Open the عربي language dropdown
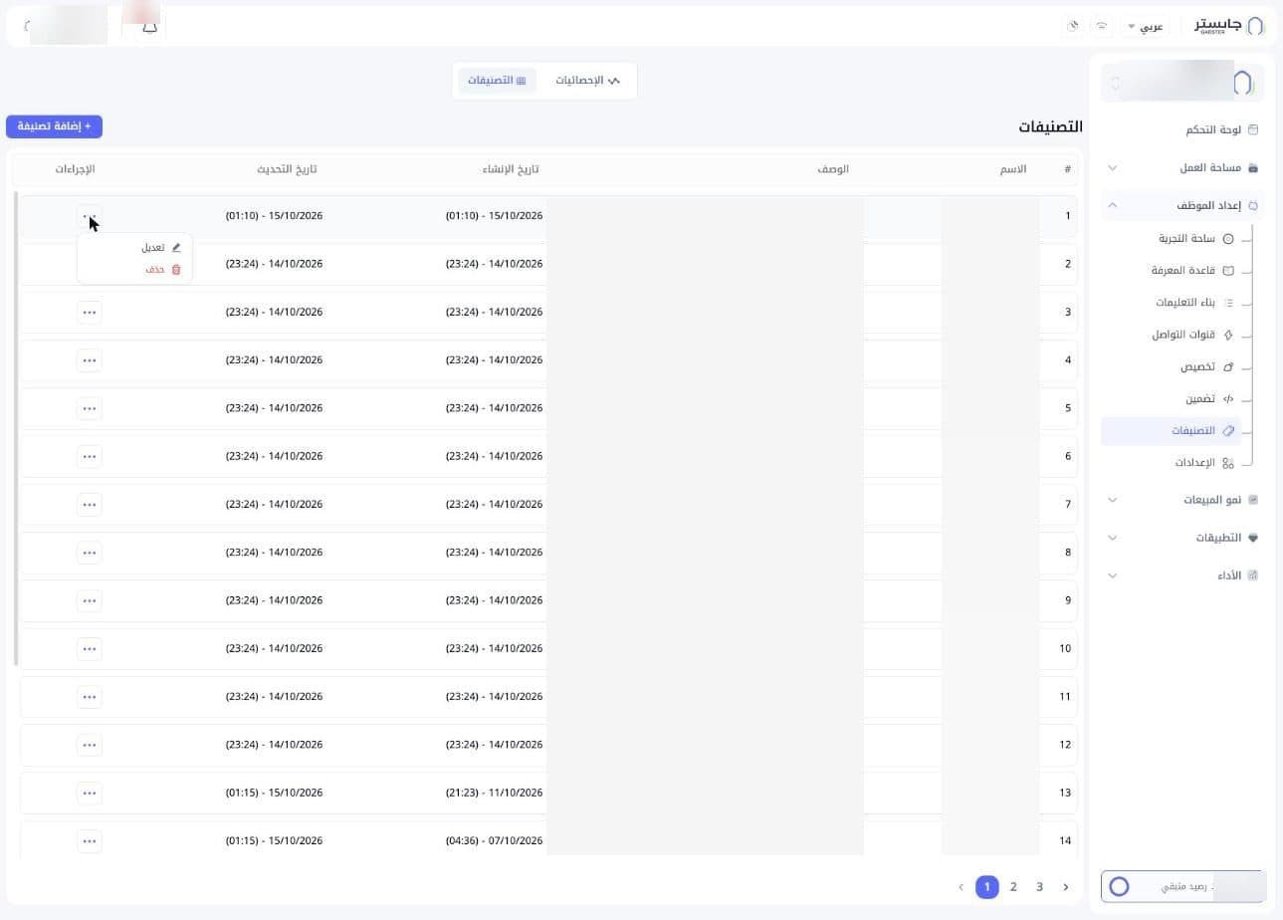The image size is (1283, 920). click(1146, 26)
